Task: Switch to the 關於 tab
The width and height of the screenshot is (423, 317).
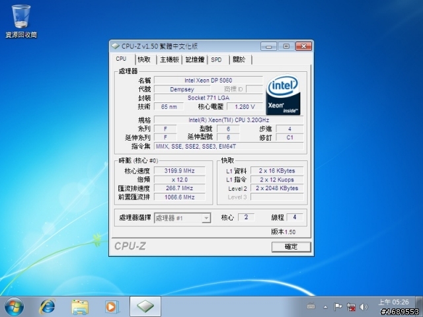Action: [239, 59]
